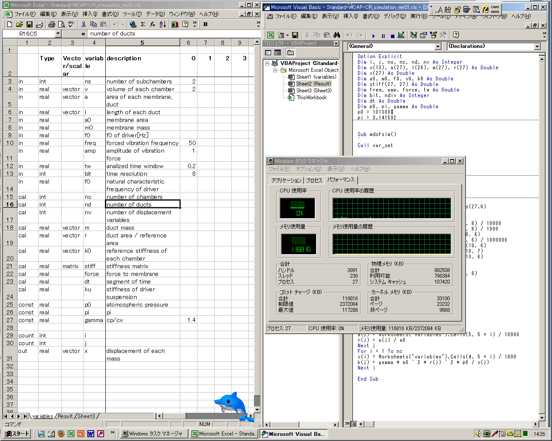The image size is (552, 441).
Task: Open the Chart Wizard icon
Action: click(x=175, y=24)
